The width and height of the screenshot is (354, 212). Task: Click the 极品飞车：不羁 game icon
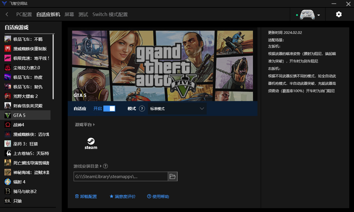8,39
